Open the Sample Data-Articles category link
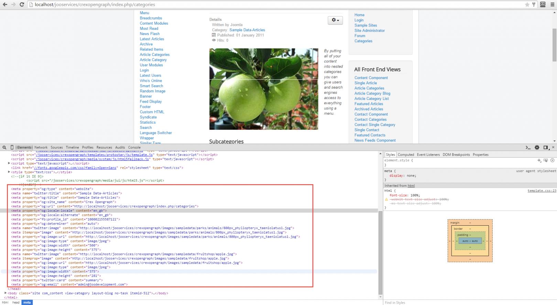The height and width of the screenshot is (305, 557). (x=247, y=30)
